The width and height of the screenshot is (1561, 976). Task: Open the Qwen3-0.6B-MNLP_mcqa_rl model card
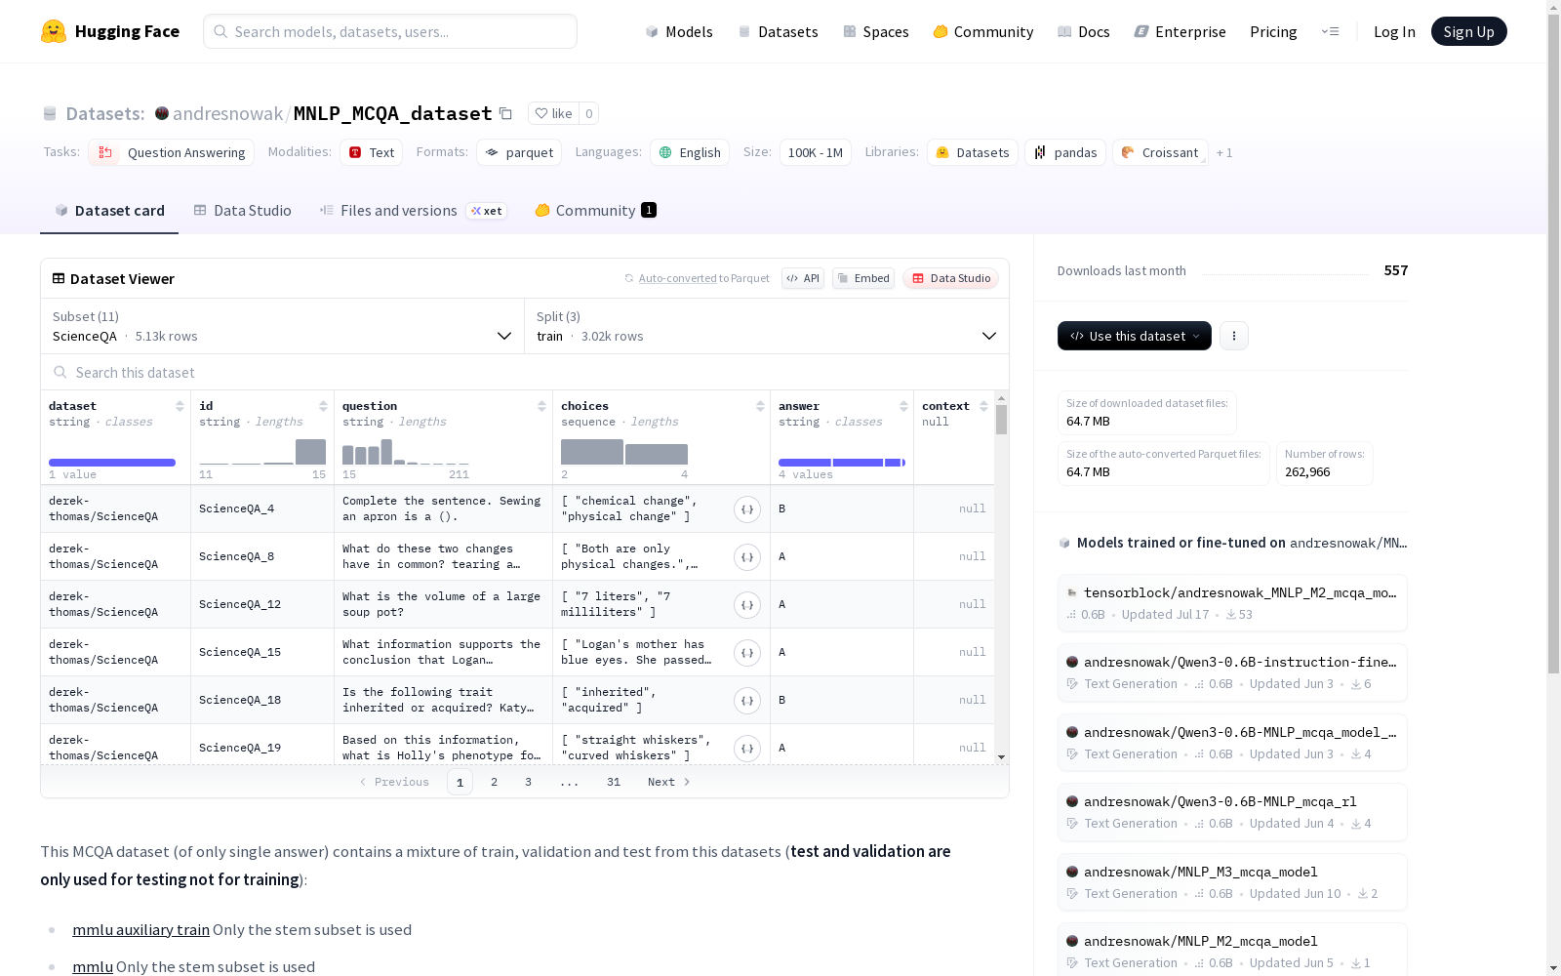1232,812
